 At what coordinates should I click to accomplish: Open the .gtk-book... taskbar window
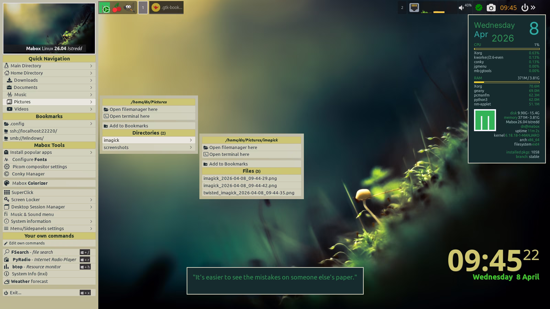click(166, 8)
